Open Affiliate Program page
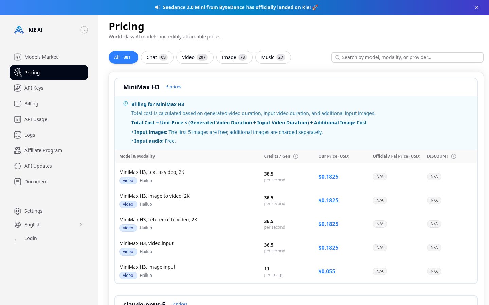 [49, 150]
